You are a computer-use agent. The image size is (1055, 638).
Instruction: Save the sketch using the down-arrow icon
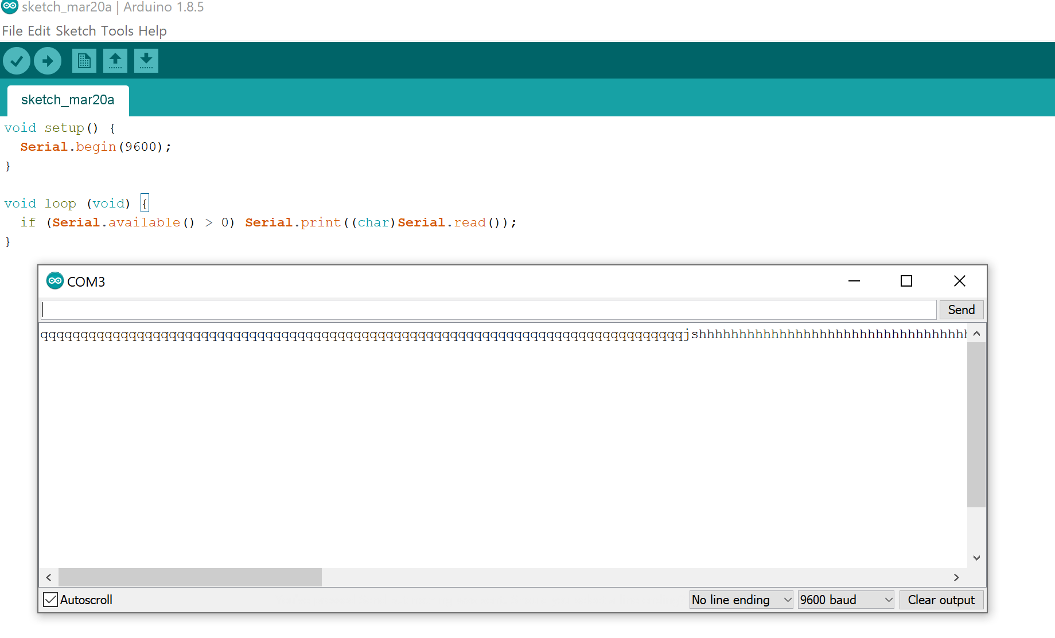[x=146, y=61]
